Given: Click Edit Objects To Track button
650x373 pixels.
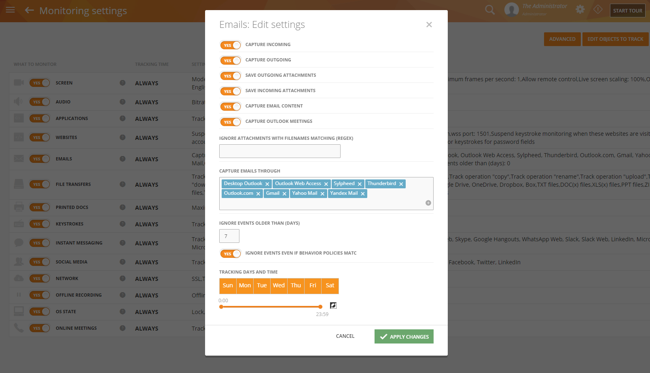Looking at the screenshot, I should tap(615, 39).
